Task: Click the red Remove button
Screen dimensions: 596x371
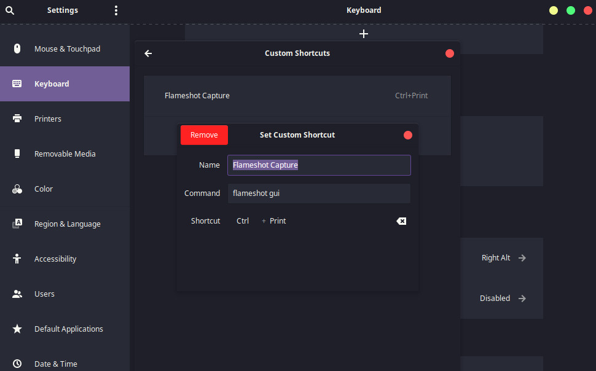Action: [x=204, y=135]
